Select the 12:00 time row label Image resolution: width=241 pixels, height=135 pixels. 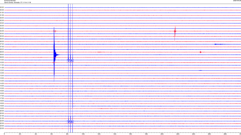click(2, 70)
